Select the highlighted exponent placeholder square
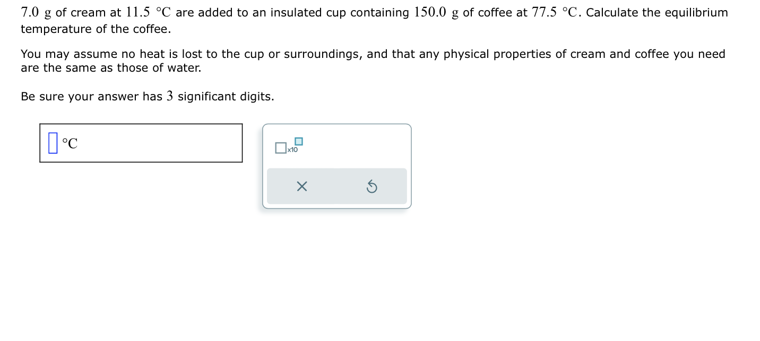The height and width of the screenshot is (341, 760). [299, 141]
